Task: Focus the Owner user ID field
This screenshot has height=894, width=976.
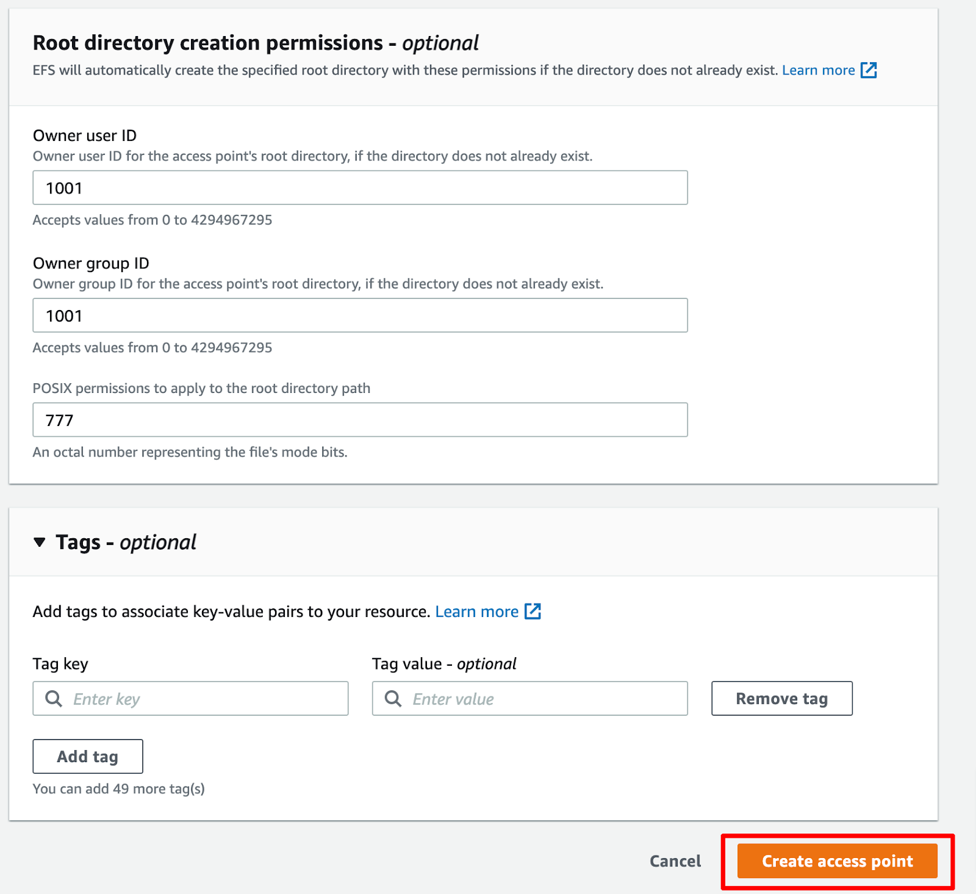Action: (360, 187)
